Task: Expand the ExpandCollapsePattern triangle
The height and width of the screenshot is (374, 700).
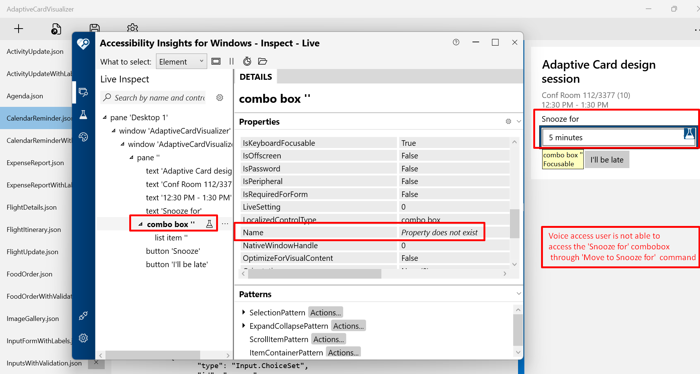Action: point(244,325)
